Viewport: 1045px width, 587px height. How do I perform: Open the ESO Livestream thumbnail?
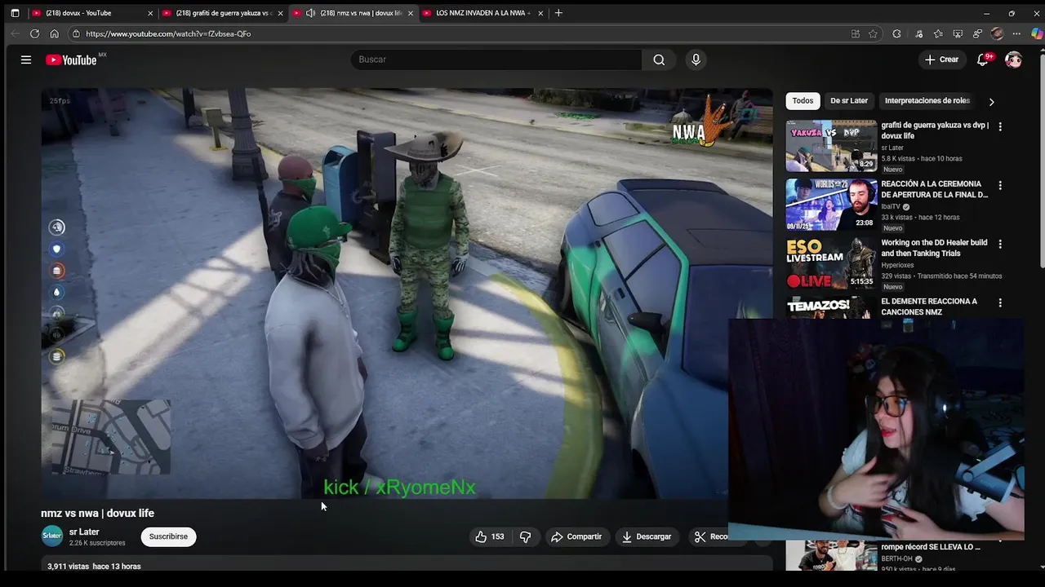tap(831, 263)
